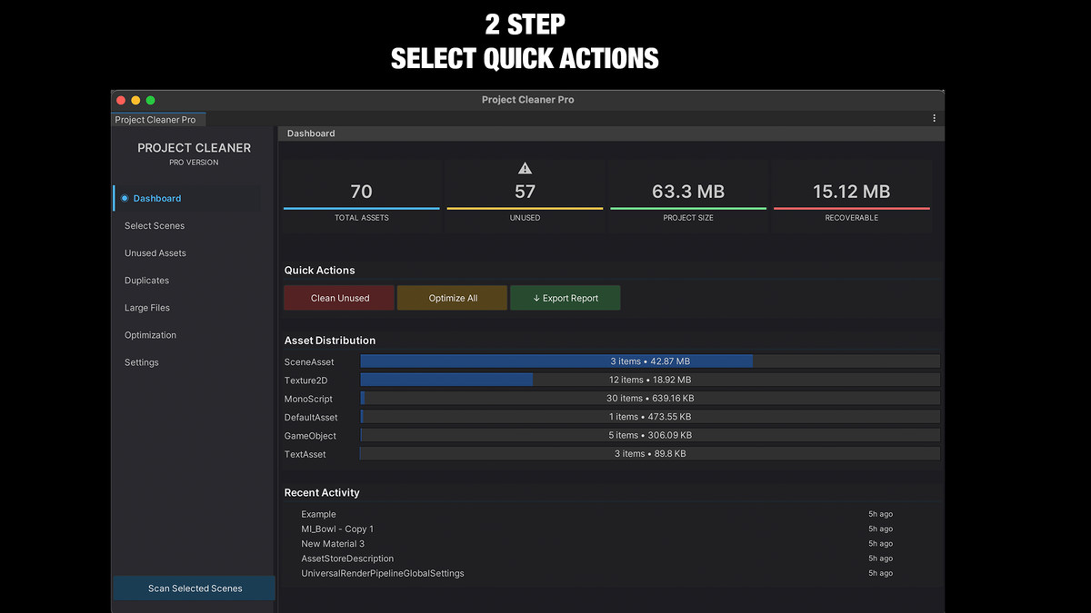Viewport: 1091px width, 613px height.
Task: Click the warning triangle above the Unused count
Action: (x=525, y=167)
